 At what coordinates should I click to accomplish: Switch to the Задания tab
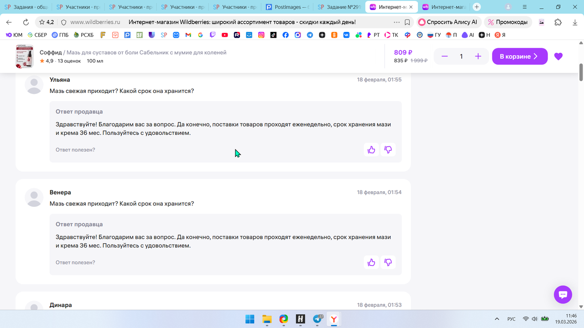[26, 7]
